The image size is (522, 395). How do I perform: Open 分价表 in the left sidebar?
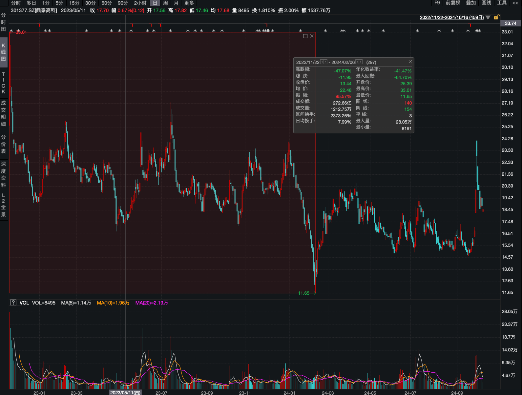(x=4, y=144)
